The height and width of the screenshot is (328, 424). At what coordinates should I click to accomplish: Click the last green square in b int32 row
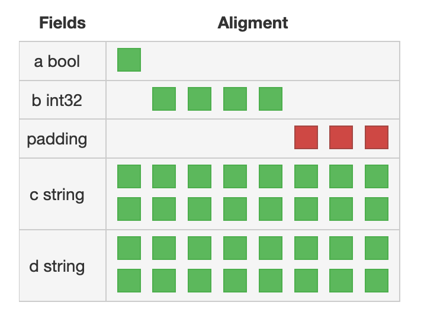(x=271, y=99)
